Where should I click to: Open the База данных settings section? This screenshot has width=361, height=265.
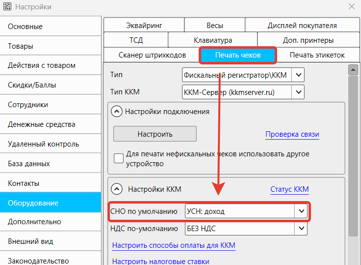click(x=29, y=164)
